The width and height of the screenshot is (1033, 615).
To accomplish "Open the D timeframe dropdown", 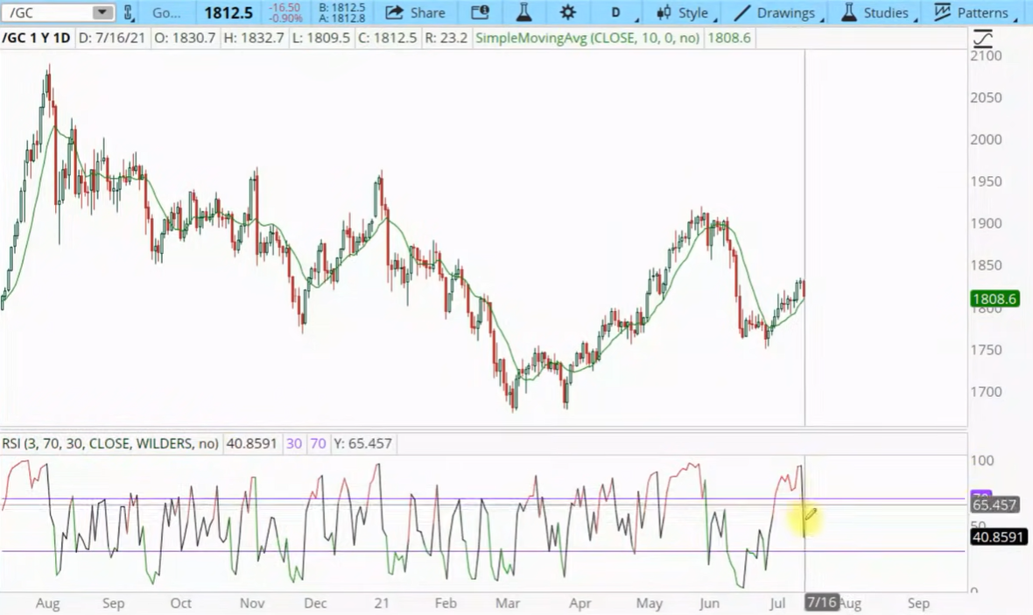I will tap(616, 12).
